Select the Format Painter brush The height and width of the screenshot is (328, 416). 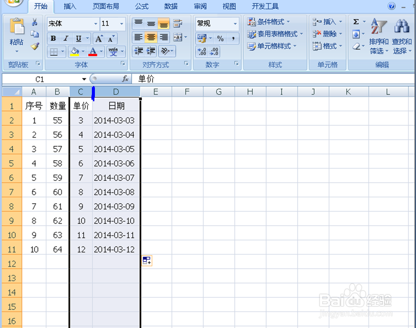point(35,46)
